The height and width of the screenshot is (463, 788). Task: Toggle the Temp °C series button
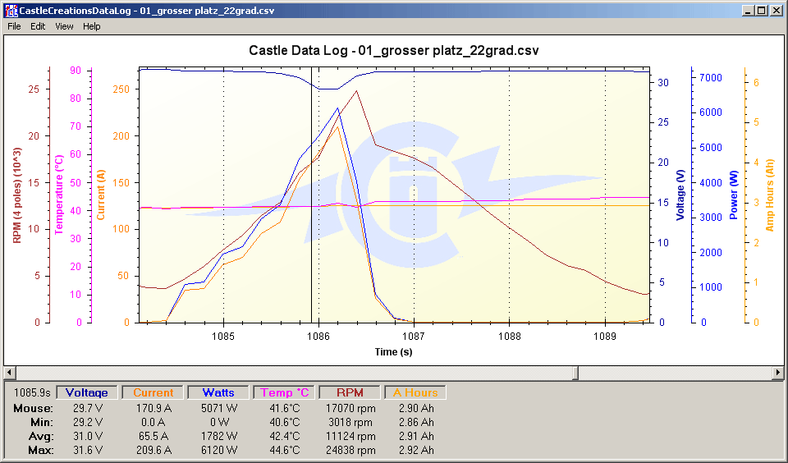[x=284, y=392]
